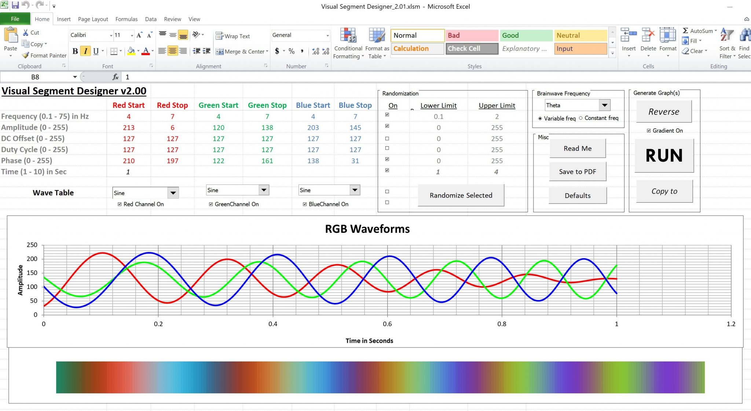
Task: Expand the red Wave Table Sine dropdown
Action: point(173,193)
